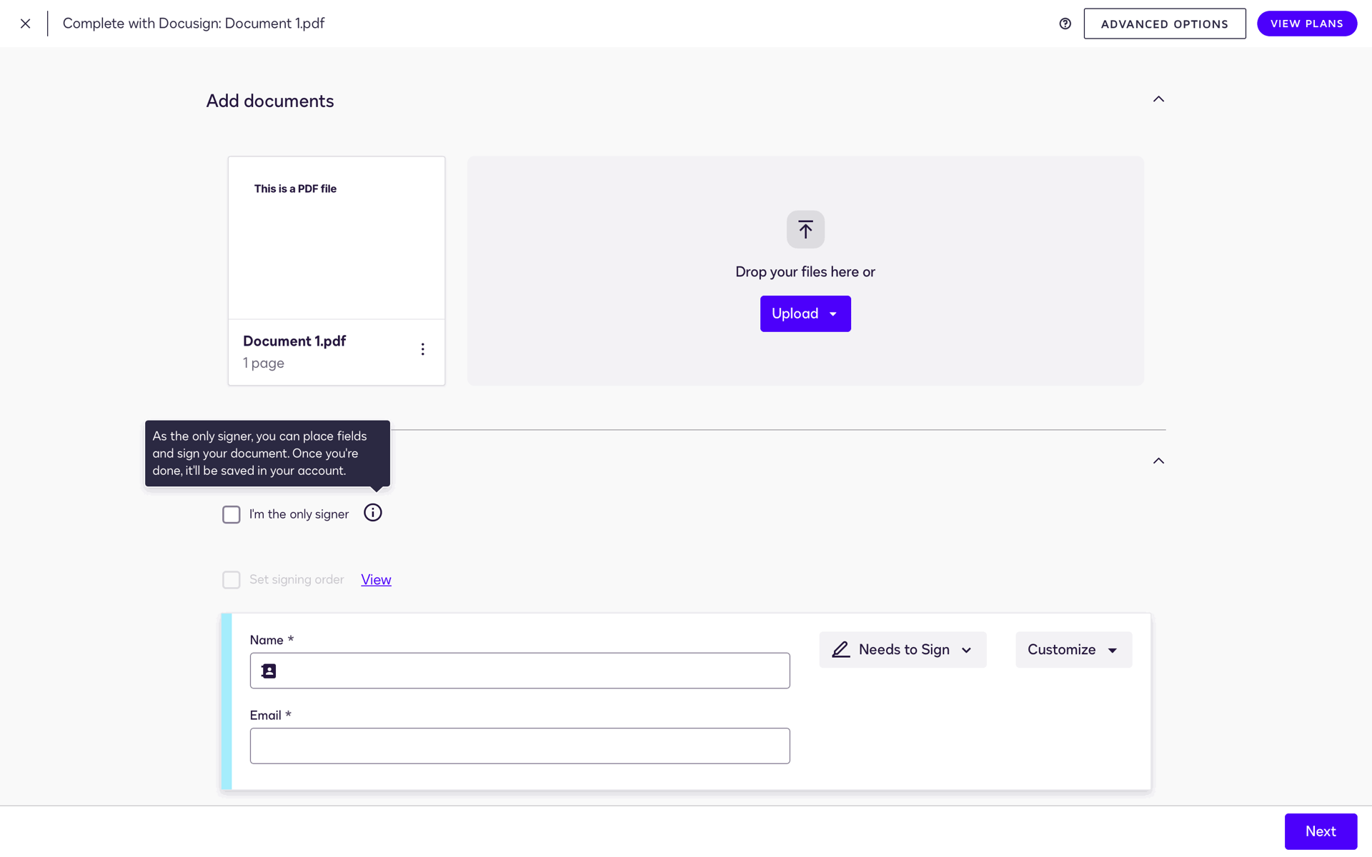
Task: Focus the recipient Name field
Action: coord(520,671)
